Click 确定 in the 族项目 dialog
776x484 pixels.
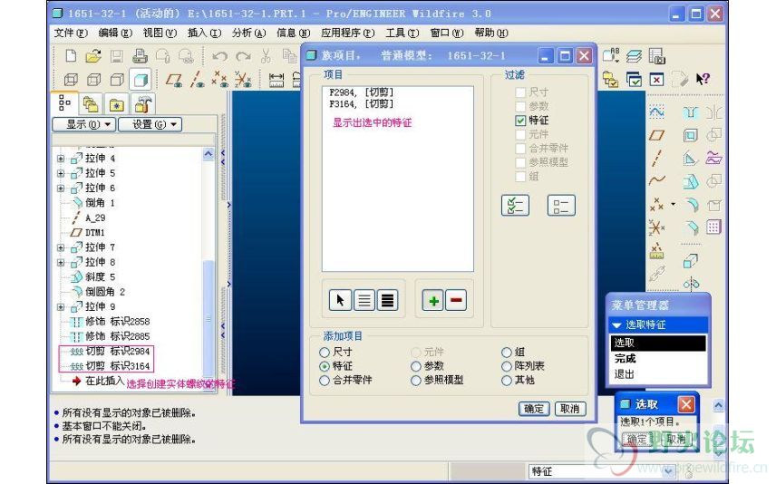pos(533,409)
